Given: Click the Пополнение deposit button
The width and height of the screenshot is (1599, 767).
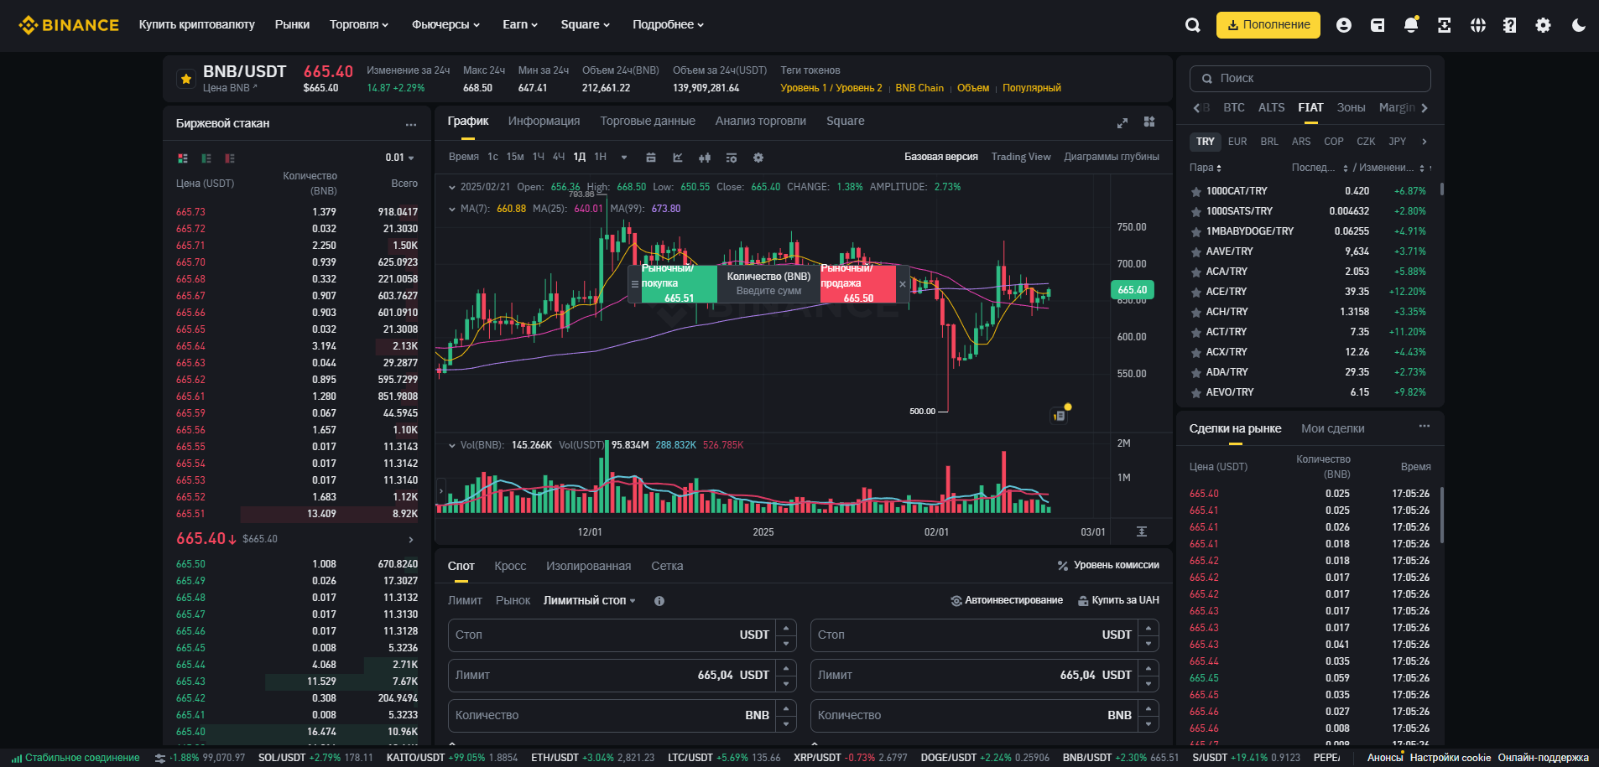Looking at the screenshot, I should click(1268, 25).
